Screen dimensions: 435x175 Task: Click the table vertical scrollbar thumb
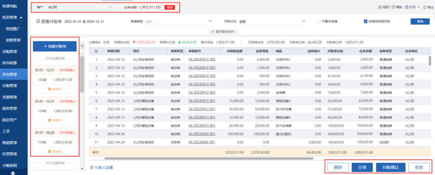pyautogui.click(x=430, y=61)
